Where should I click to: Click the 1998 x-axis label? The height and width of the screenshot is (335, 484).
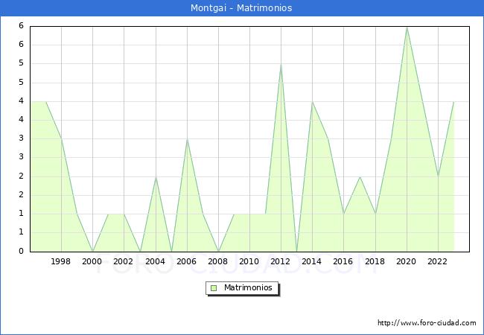[60, 261]
